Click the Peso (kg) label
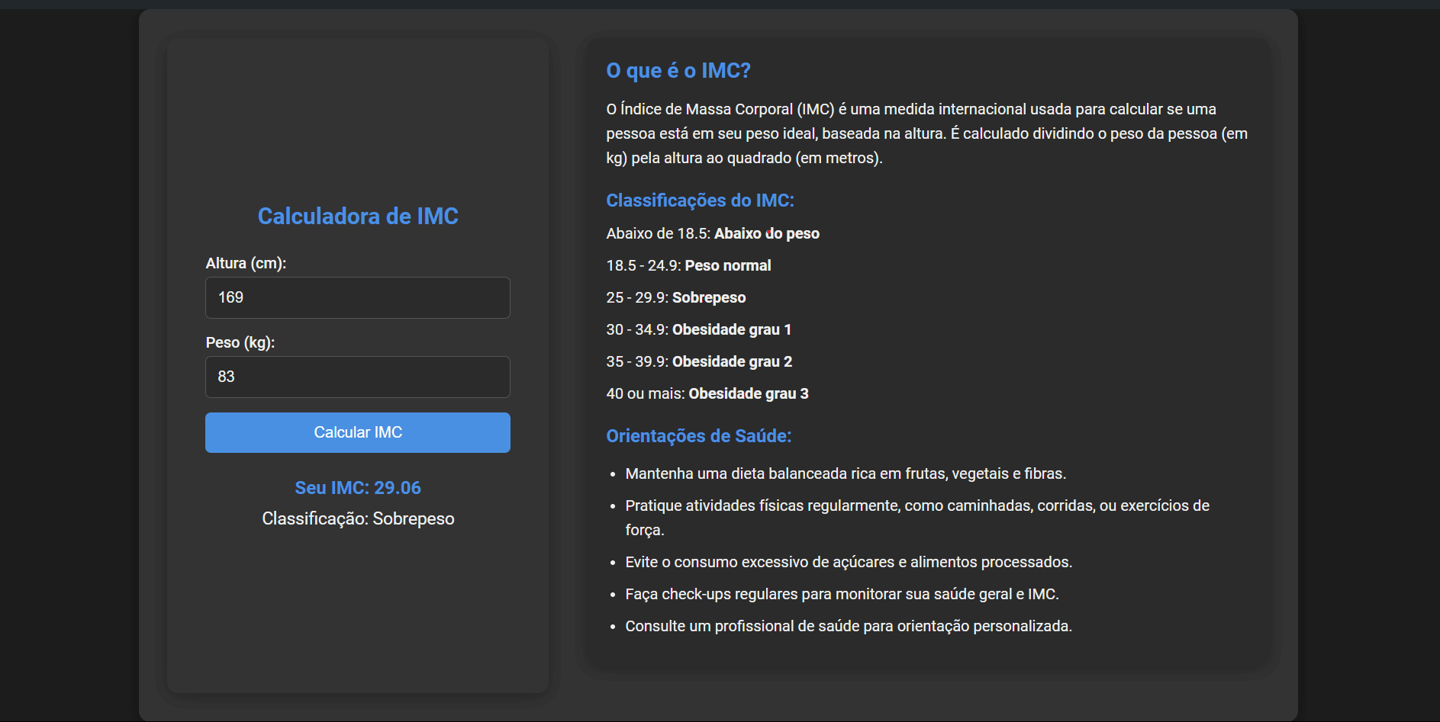1440x722 pixels. (x=239, y=342)
